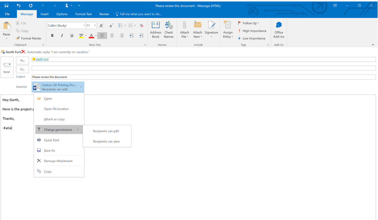This screenshot has width=378, height=220.
Task: Choose Quick Print from the menu
Action: tap(59, 140)
